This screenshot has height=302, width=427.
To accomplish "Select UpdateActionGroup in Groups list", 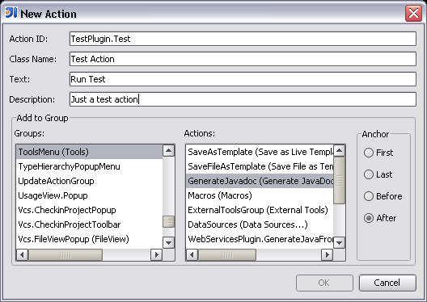I will pyautogui.click(x=89, y=181).
